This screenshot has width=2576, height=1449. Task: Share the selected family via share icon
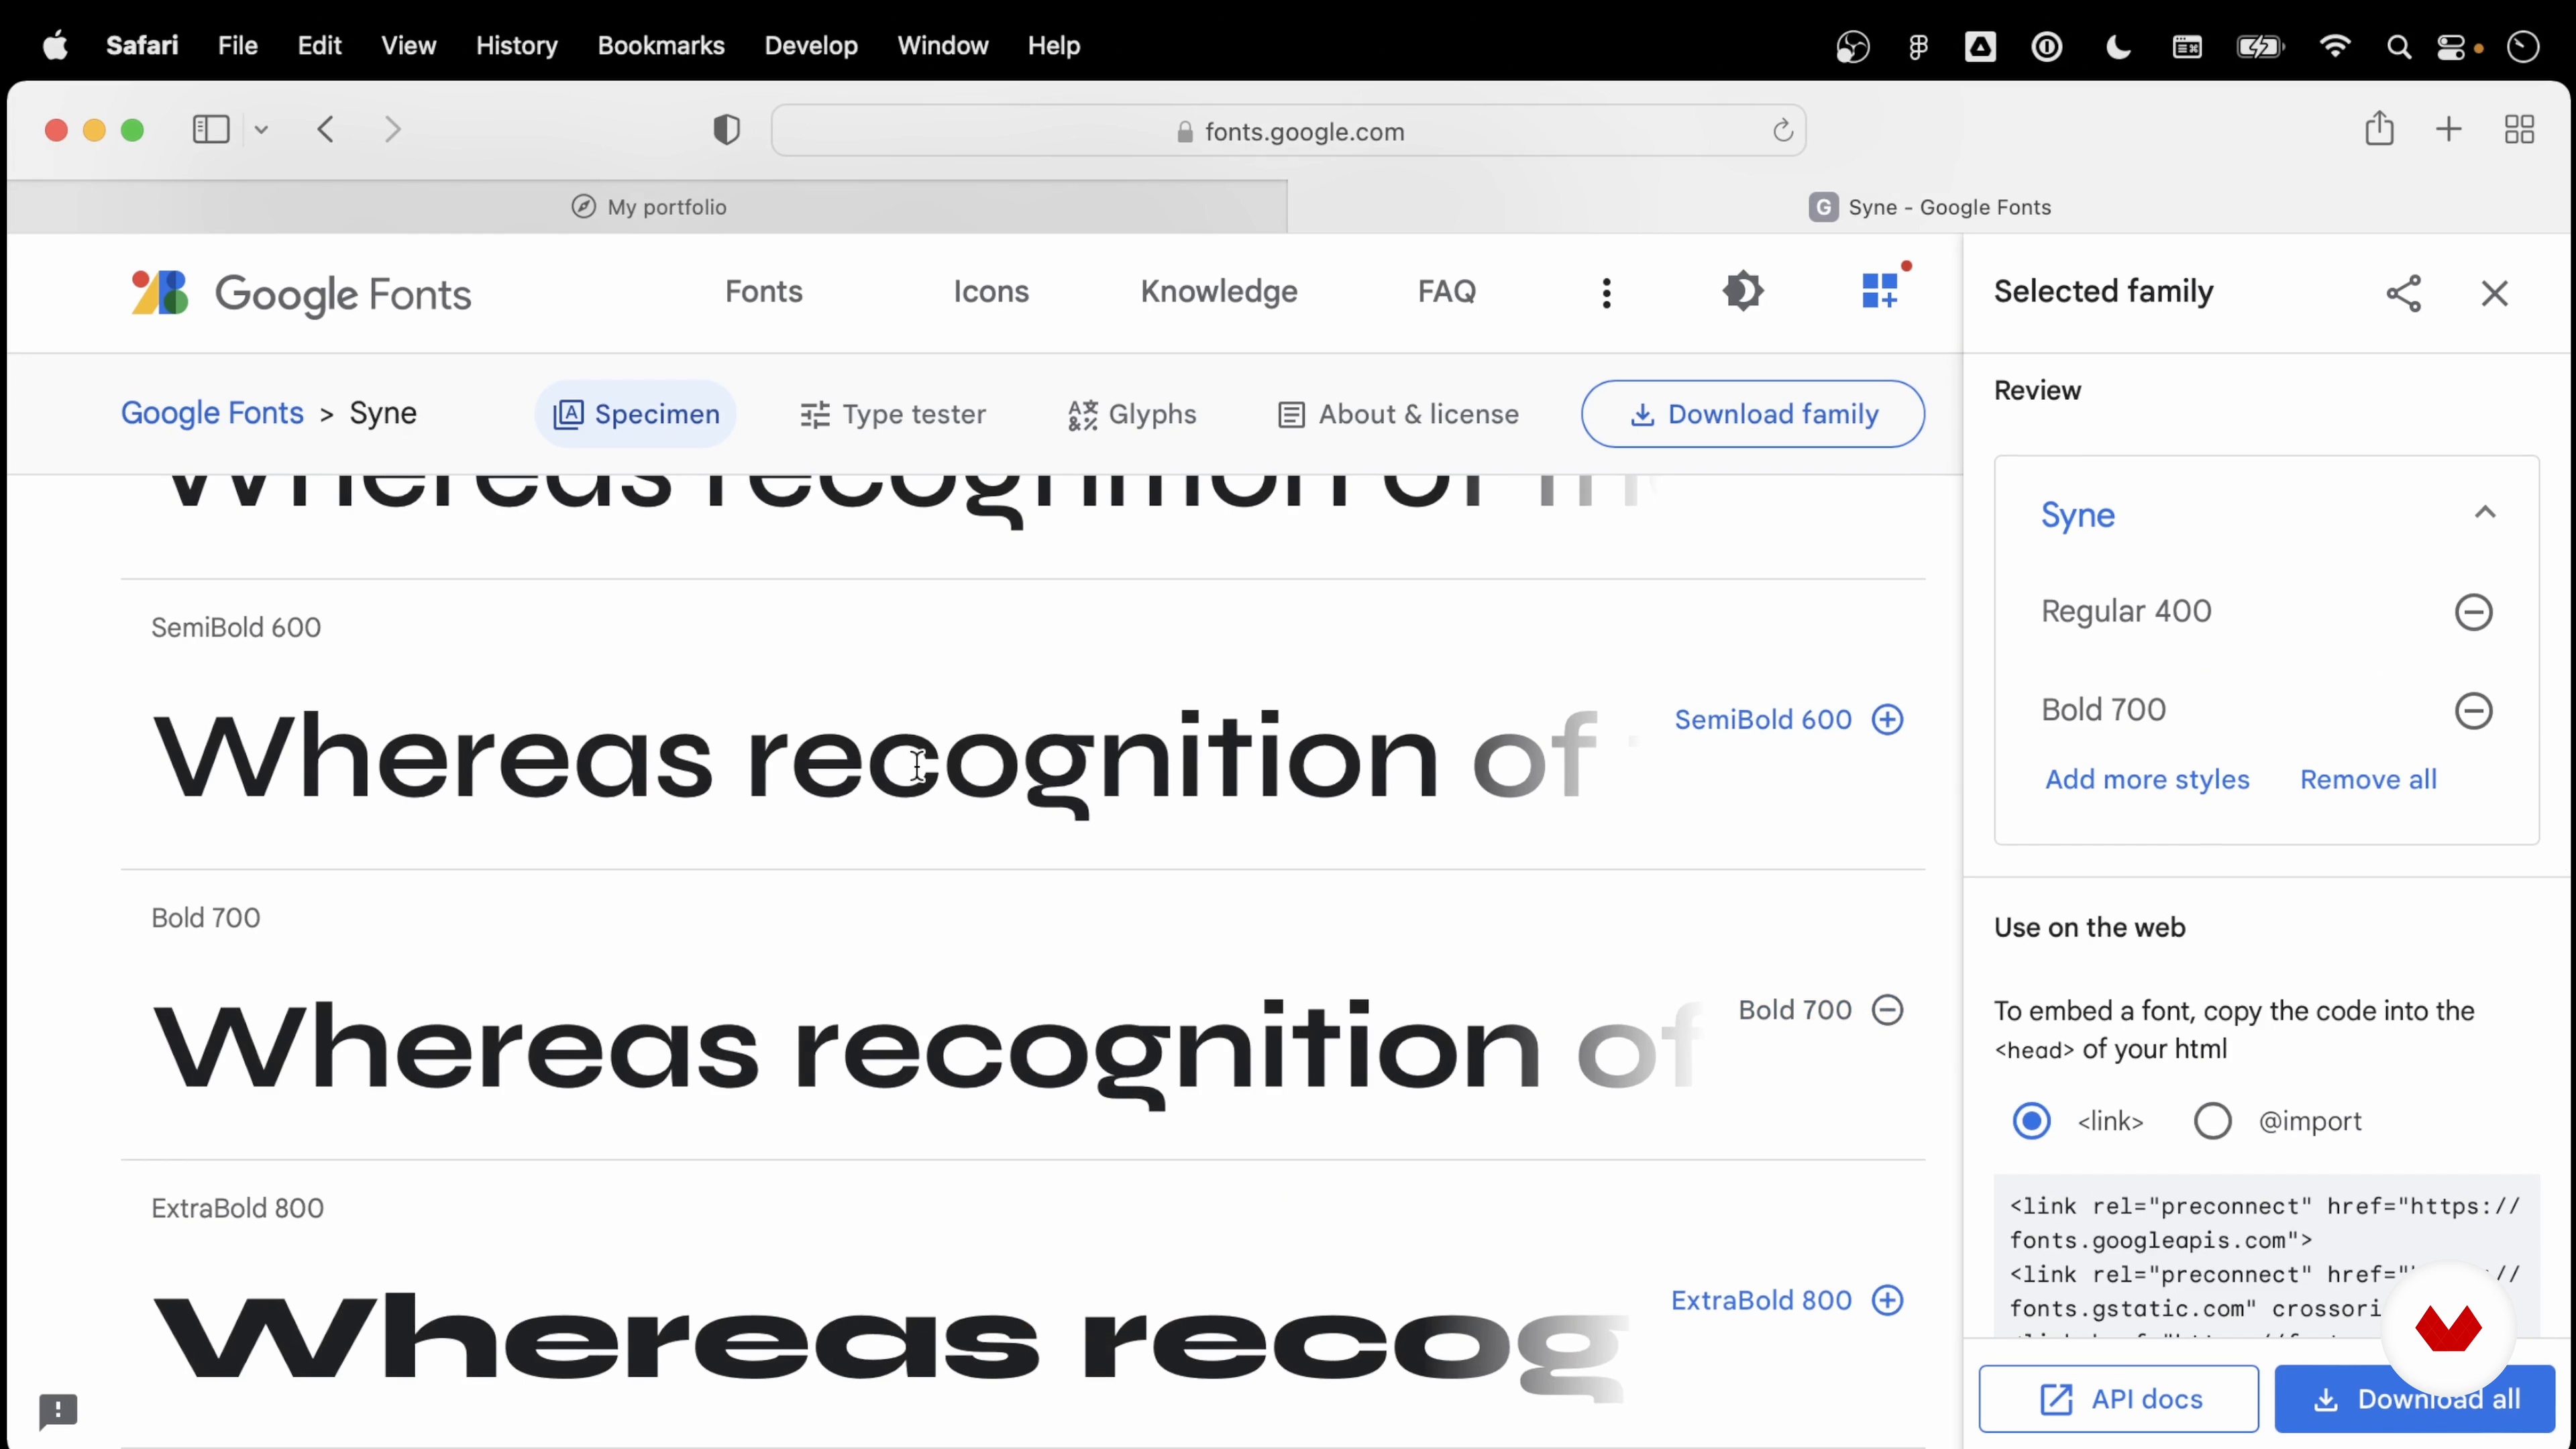coord(2403,293)
